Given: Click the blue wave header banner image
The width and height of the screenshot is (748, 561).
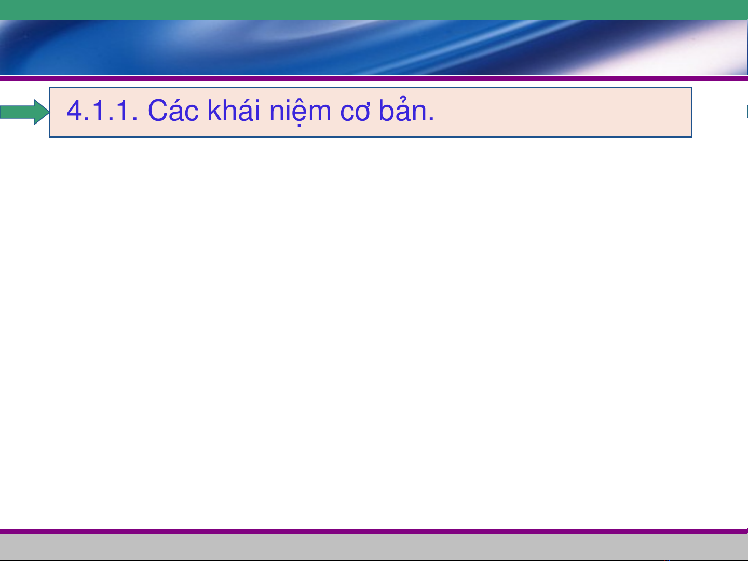Looking at the screenshot, I should tap(374, 48).
